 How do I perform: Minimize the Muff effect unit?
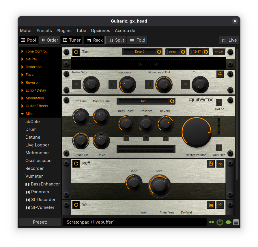pos(220,164)
